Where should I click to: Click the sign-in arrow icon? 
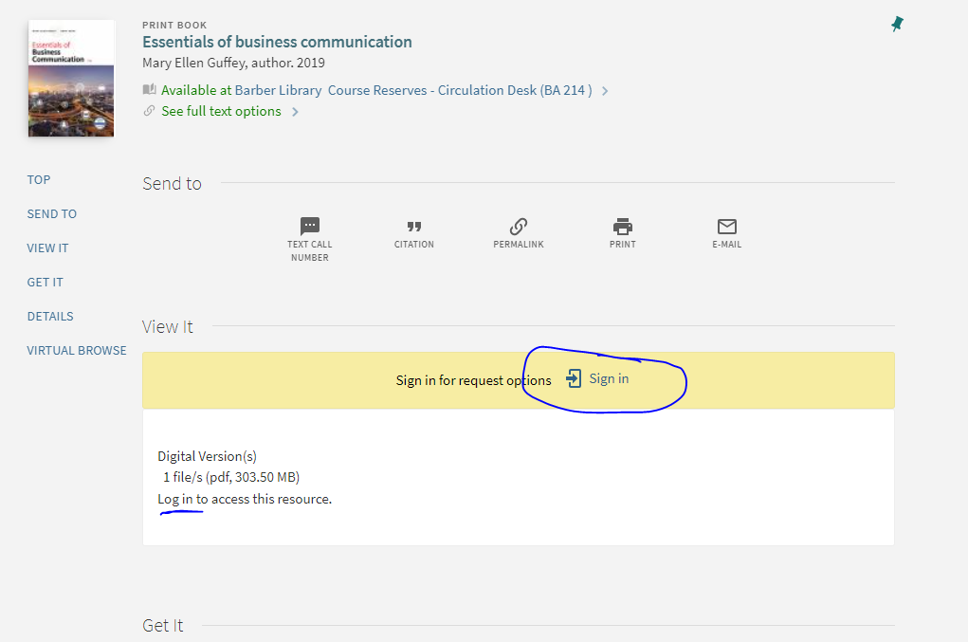coord(572,377)
